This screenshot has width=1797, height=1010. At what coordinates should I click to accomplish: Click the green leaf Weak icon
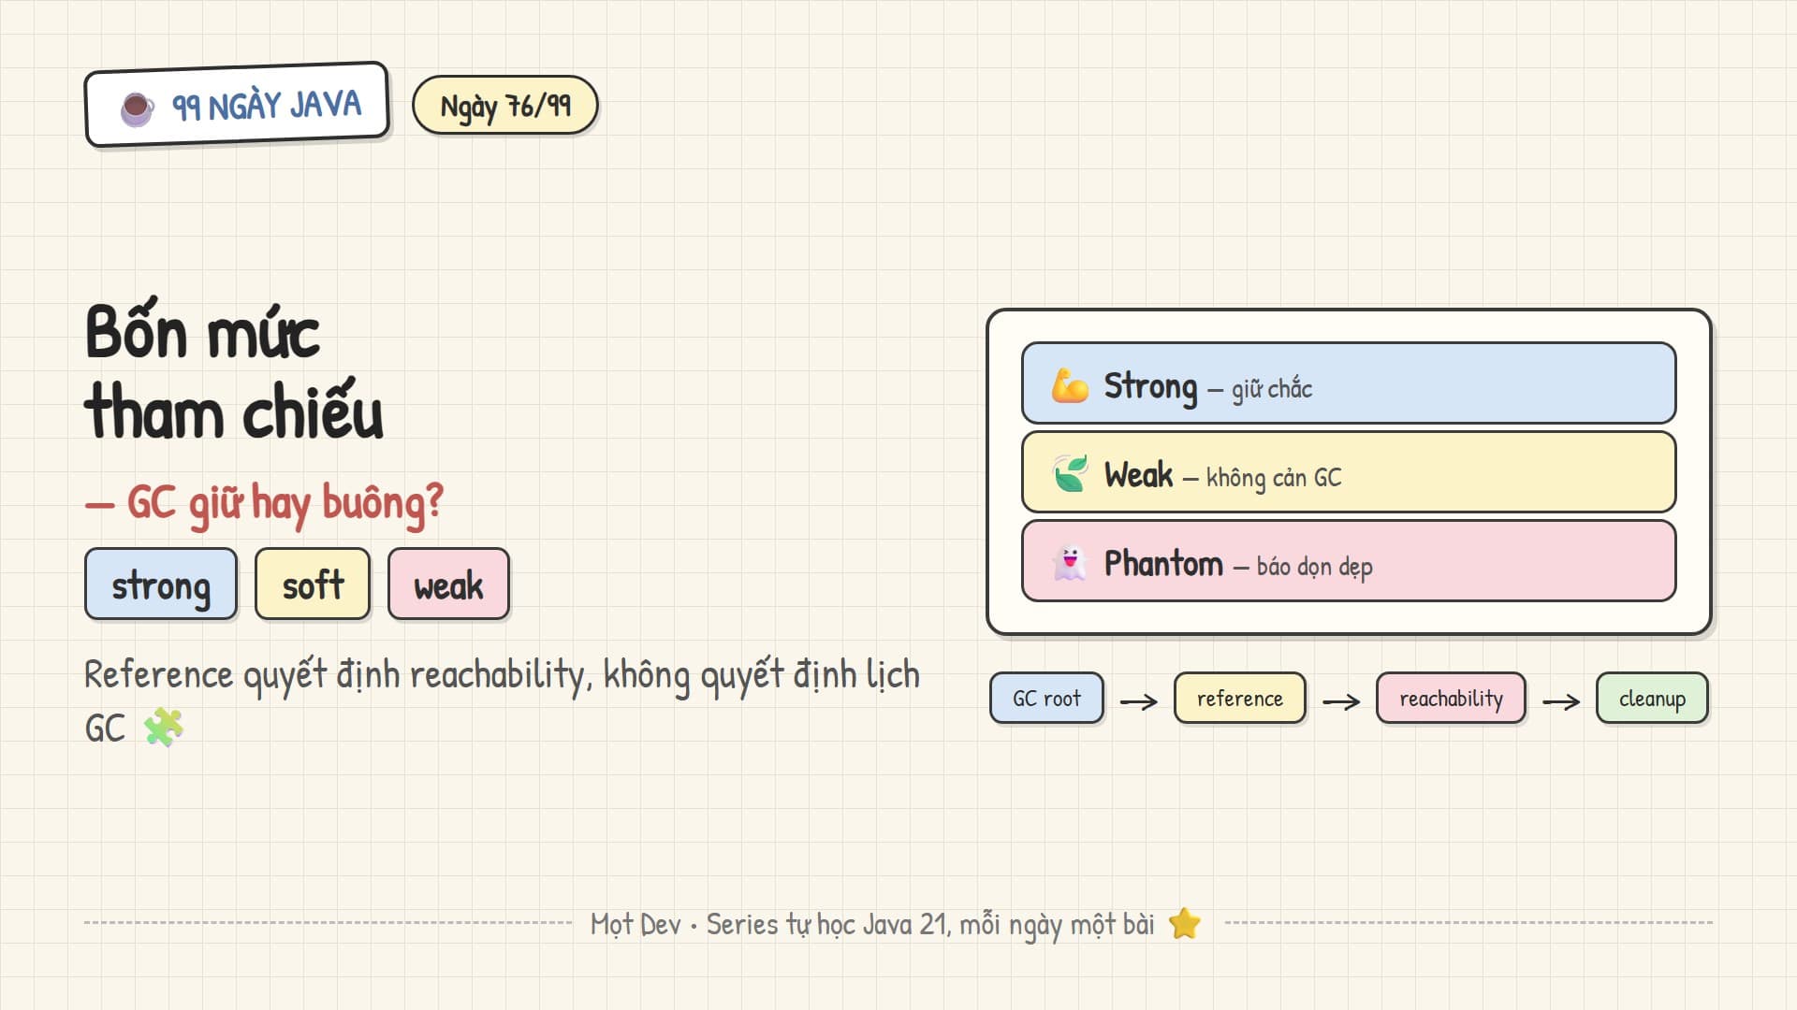tap(1070, 473)
